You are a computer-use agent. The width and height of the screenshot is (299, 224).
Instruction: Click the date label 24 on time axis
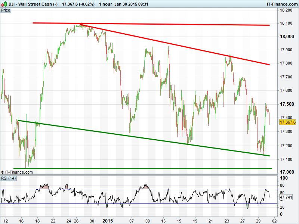point(68,221)
